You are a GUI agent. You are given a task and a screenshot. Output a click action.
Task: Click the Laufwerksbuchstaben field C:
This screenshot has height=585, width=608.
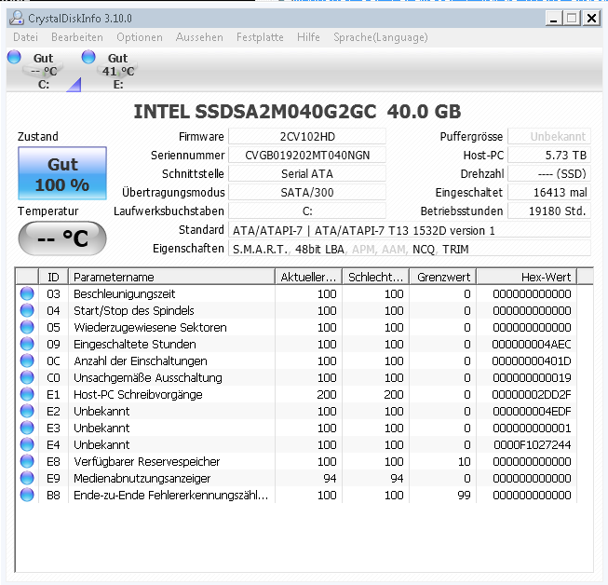coord(307,211)
